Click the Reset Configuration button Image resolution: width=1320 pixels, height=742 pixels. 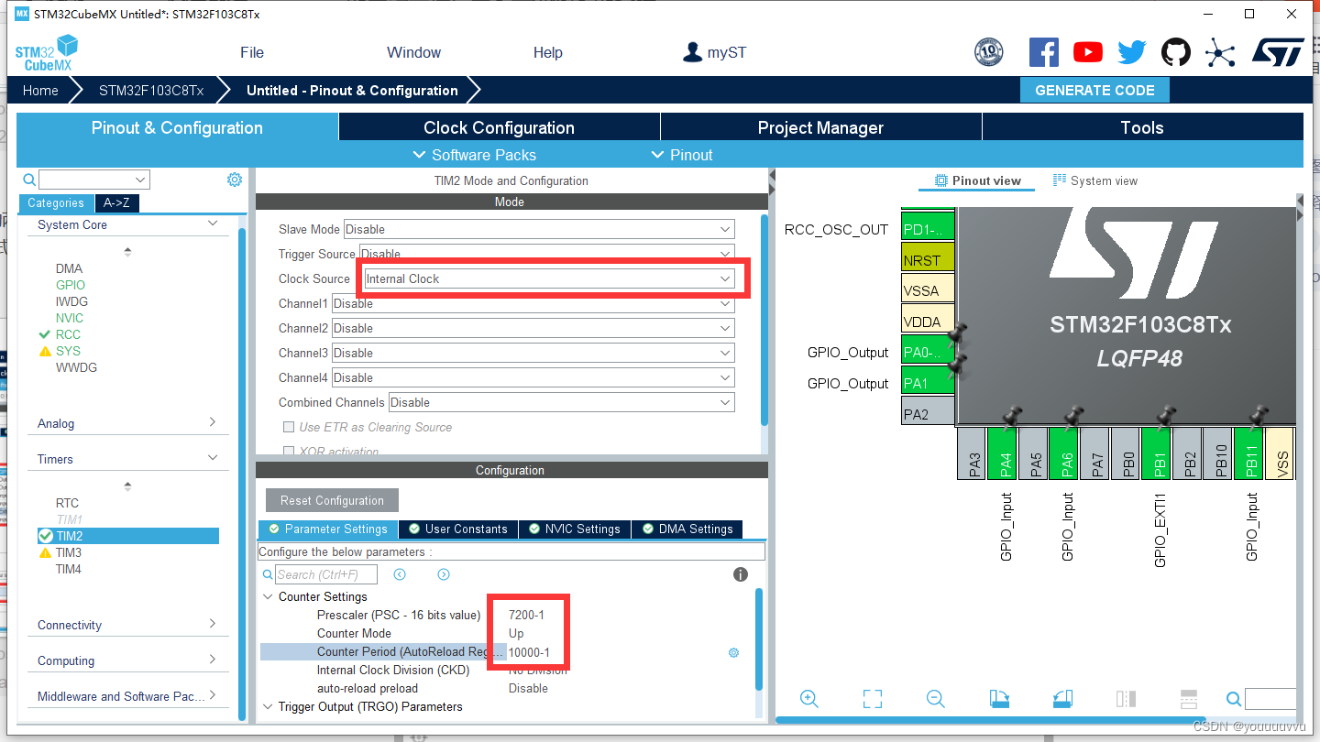click(x=332, y=500)
